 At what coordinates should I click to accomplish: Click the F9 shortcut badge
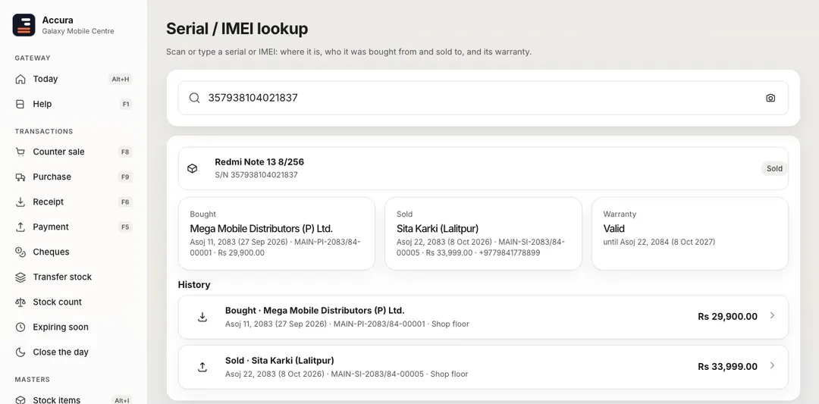coord(125,177)
